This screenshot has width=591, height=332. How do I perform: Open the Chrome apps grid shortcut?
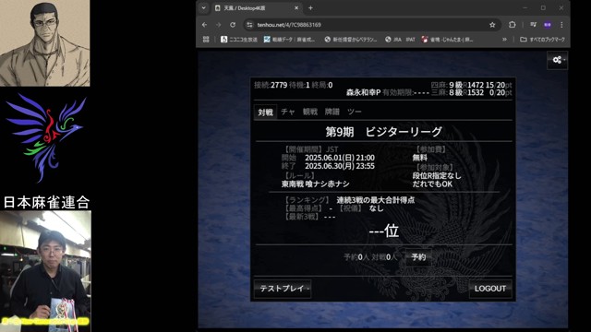[206, 39]
